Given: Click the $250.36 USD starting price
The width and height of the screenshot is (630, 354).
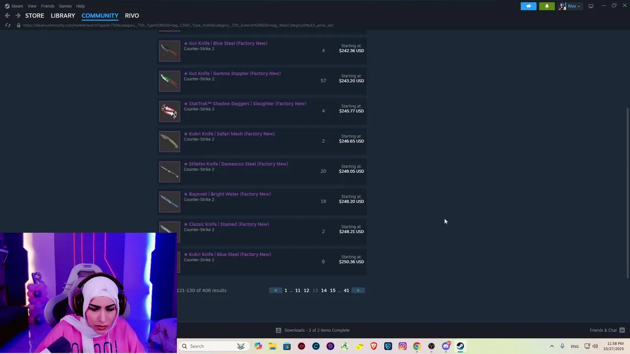Looking at the screenshot, I should (x=351, y=262).
